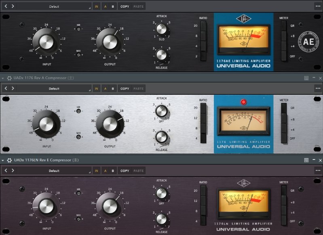Screen dimensions: 323x235
Task: Select ratio 20 button on 1176AE
Action: 203,26
